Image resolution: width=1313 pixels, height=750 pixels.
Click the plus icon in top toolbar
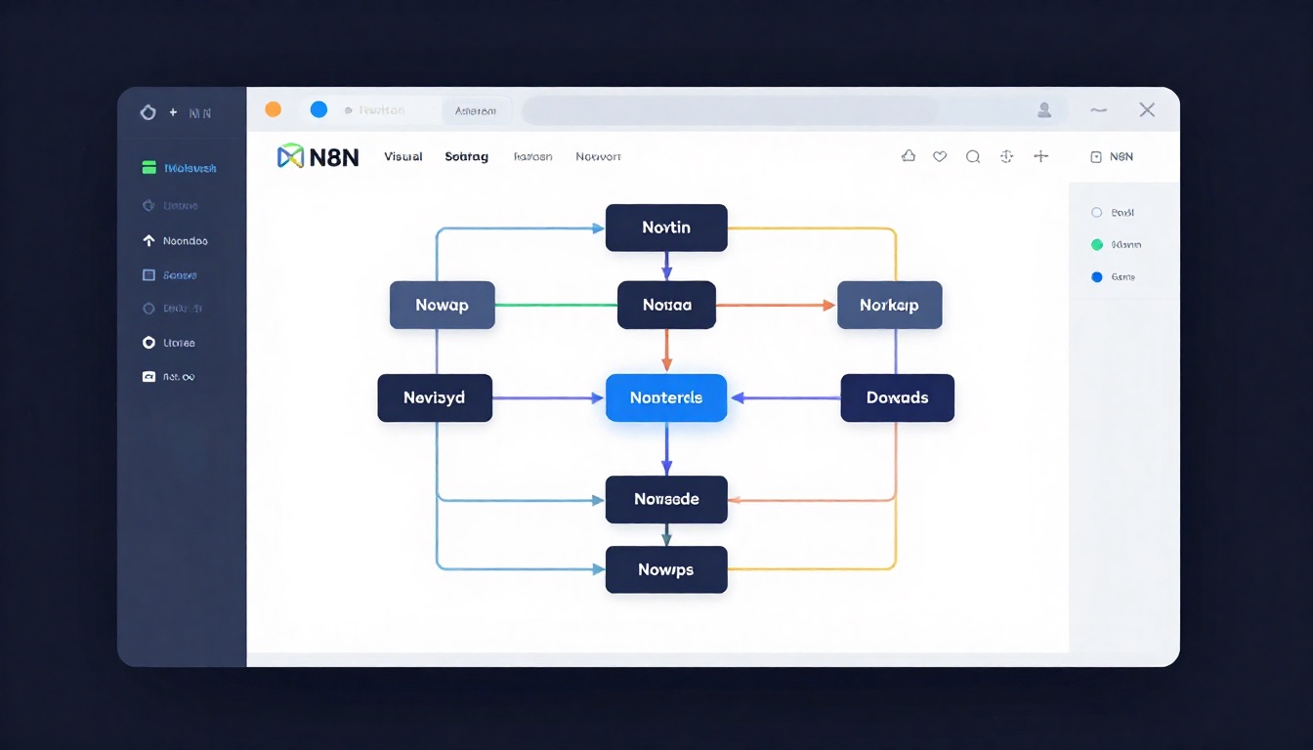click(1041, 156)
